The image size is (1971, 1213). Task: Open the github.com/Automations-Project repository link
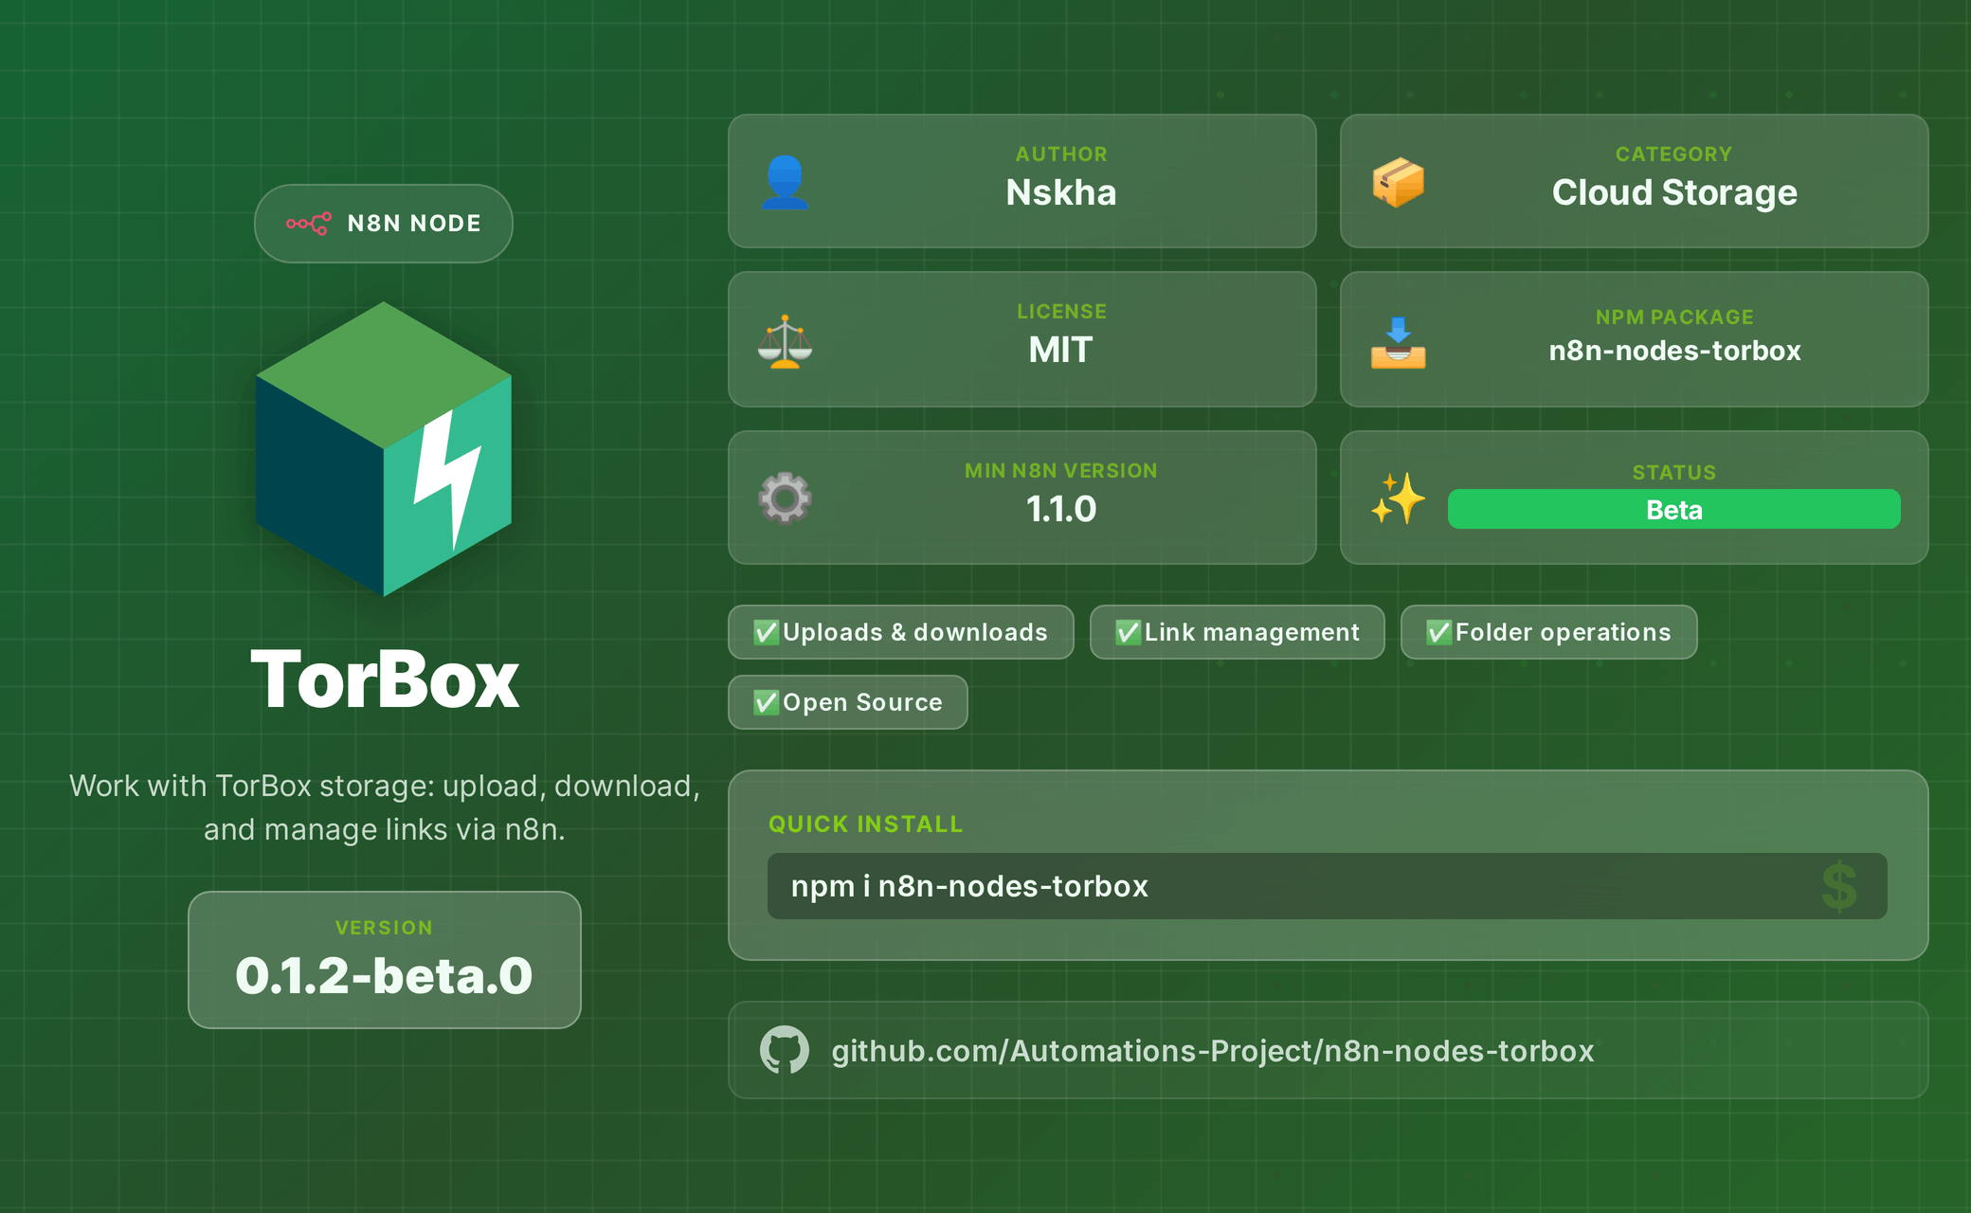pyautogui.click(x=1212, y=1051)
